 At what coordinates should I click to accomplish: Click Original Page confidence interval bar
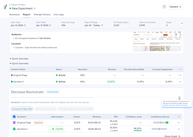click(x=160, y=123)
